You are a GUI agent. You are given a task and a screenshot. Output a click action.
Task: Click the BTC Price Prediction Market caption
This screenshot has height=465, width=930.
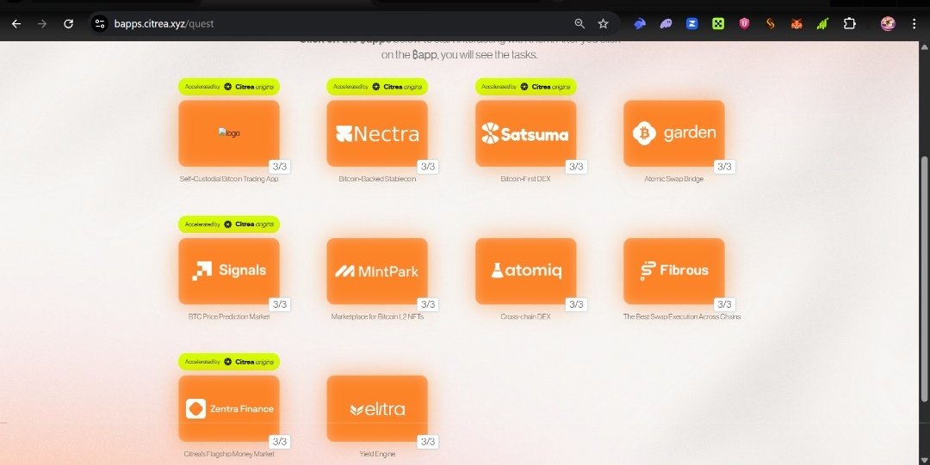[229, 317]
